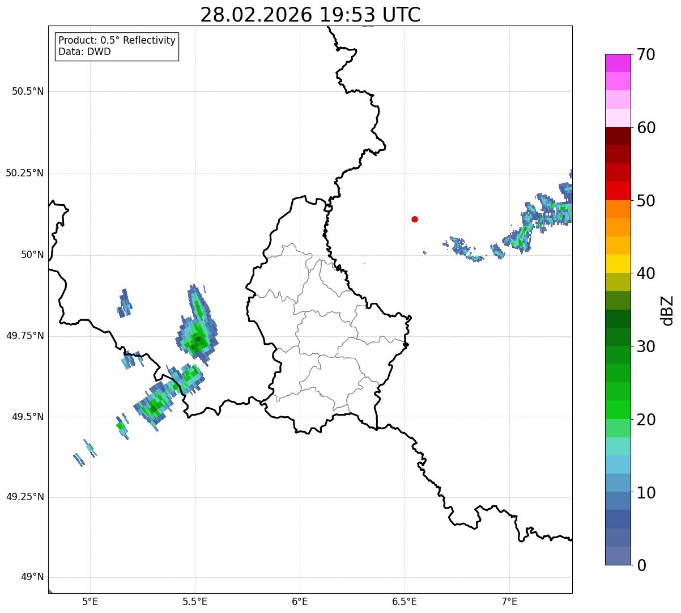Click the 49.25°N latitude label

pos(24,497)
